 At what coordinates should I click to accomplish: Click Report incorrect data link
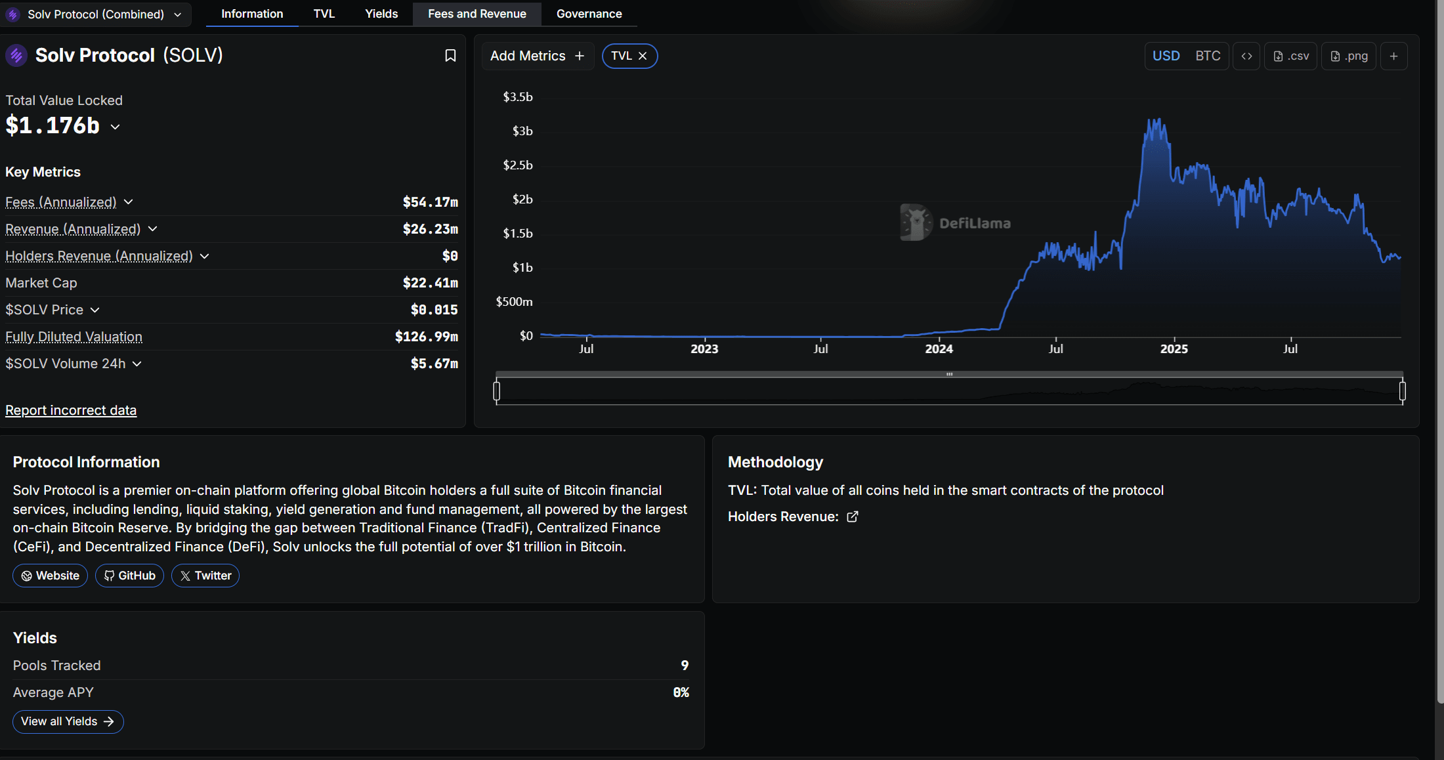pos(71,410)
